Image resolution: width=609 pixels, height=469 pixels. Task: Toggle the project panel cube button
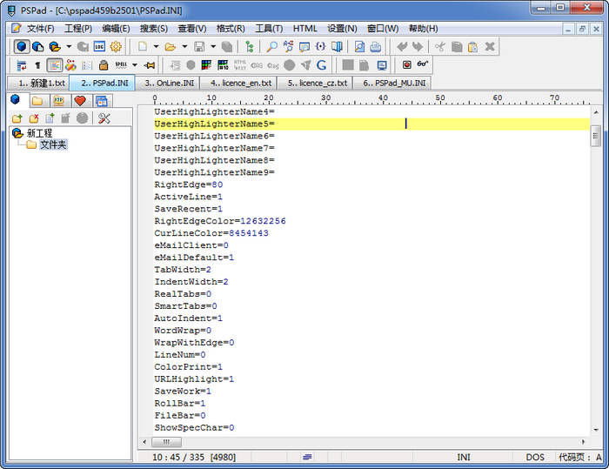22,47
